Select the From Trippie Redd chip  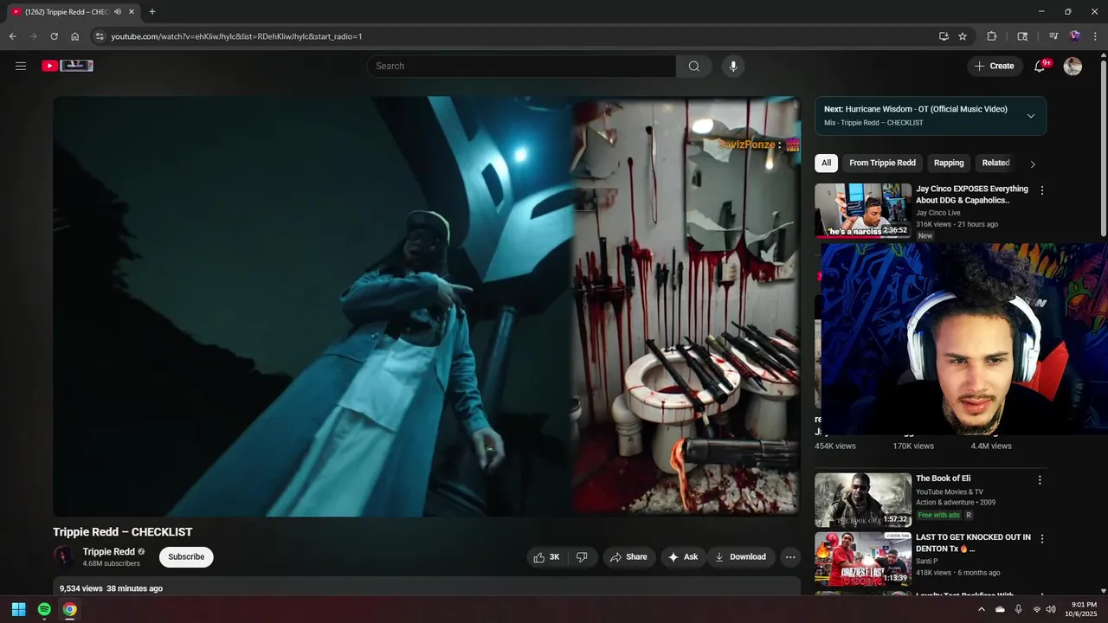coord(882,163)
